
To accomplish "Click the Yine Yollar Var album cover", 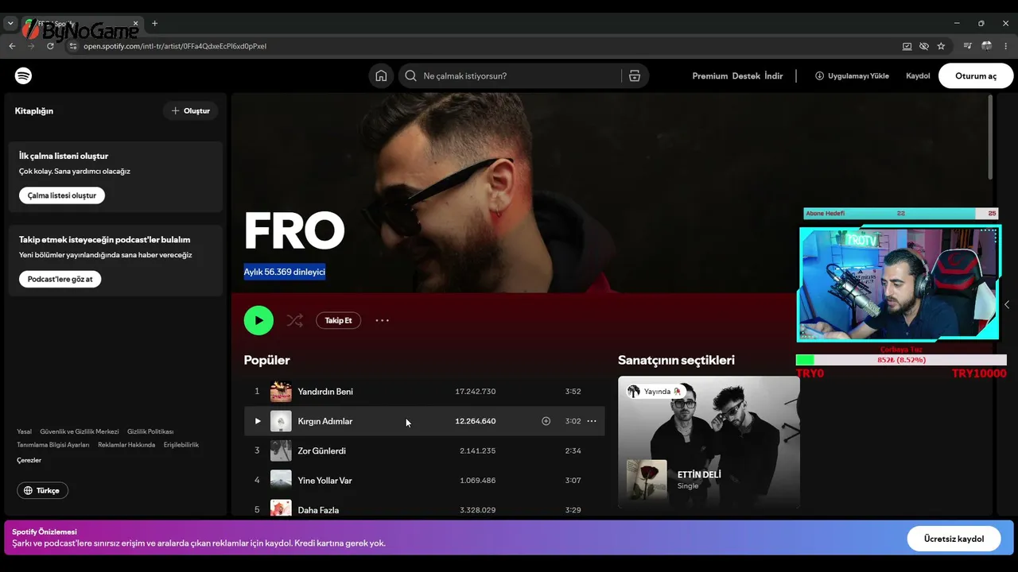I will coord(281,481).
